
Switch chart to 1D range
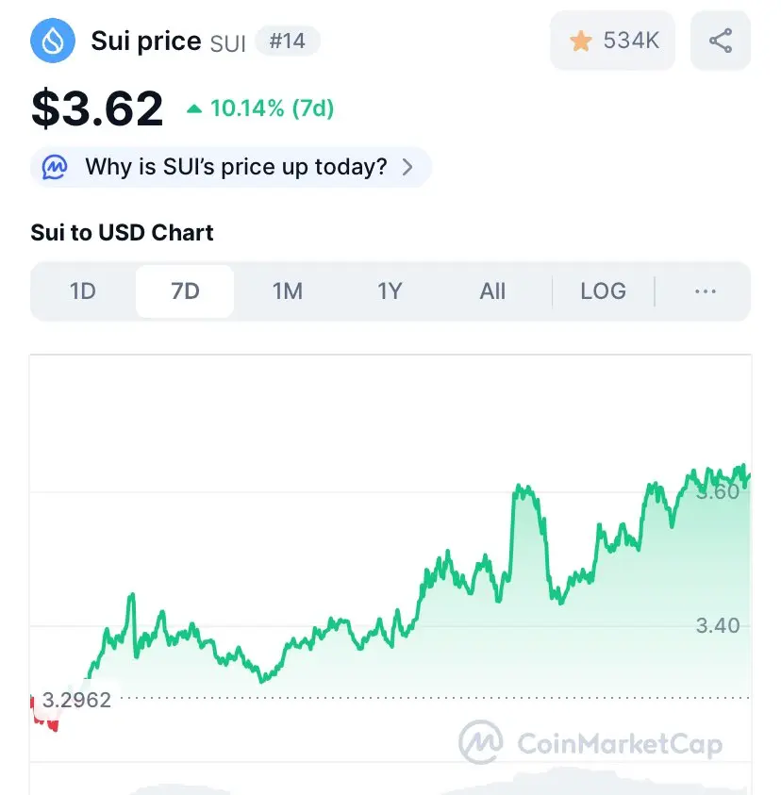[83, 291]
